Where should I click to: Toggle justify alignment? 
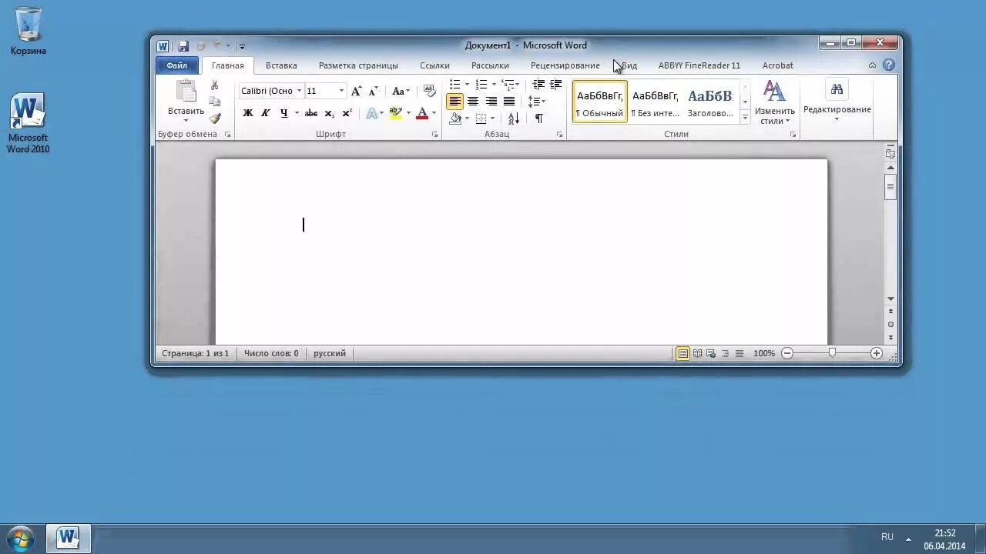(508, 102)
